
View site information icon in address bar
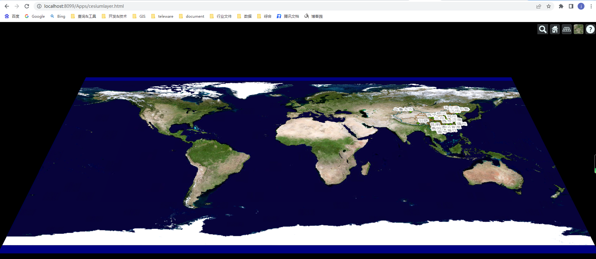point(39,6)
